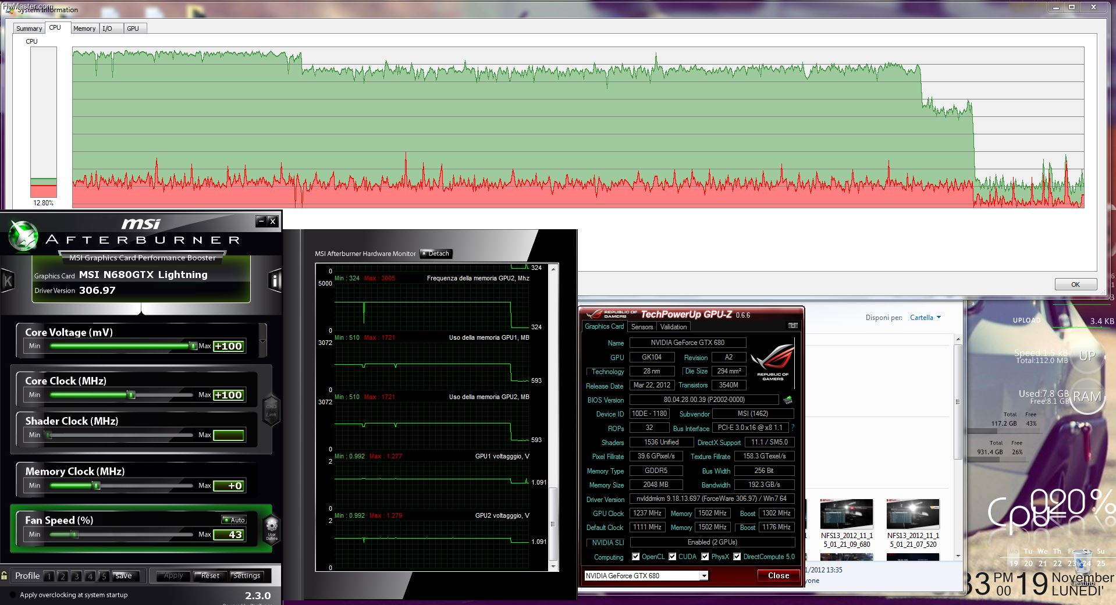The height and width of the screenshot is (605, 1116).
Task: Click the CPU usage meter bar showing 12.80%
Action: (44, 123)
